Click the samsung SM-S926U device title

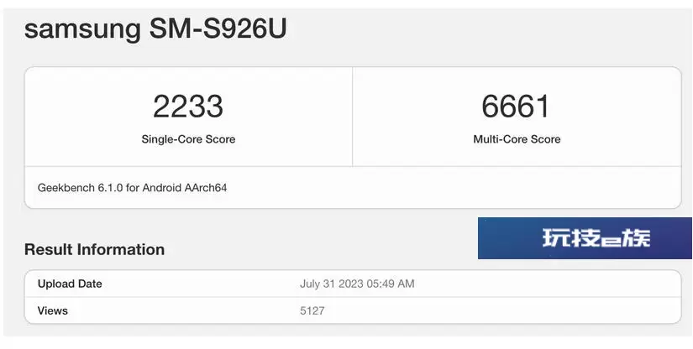click(x=155, y=29)
